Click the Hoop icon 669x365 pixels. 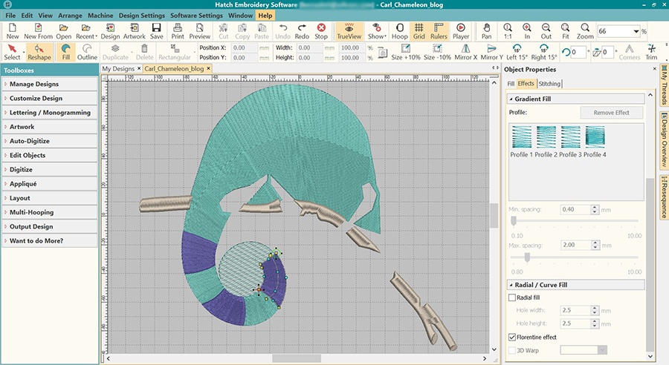tap(400, 30)
